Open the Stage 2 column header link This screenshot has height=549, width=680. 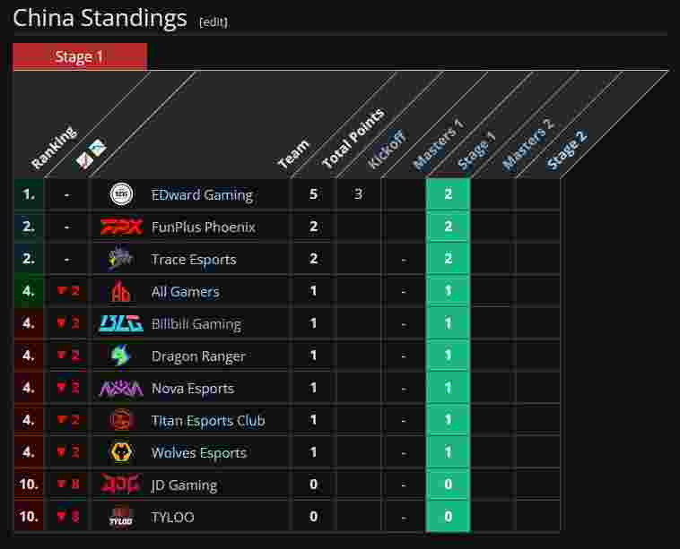pyautogui.click(x=566, y=150)
